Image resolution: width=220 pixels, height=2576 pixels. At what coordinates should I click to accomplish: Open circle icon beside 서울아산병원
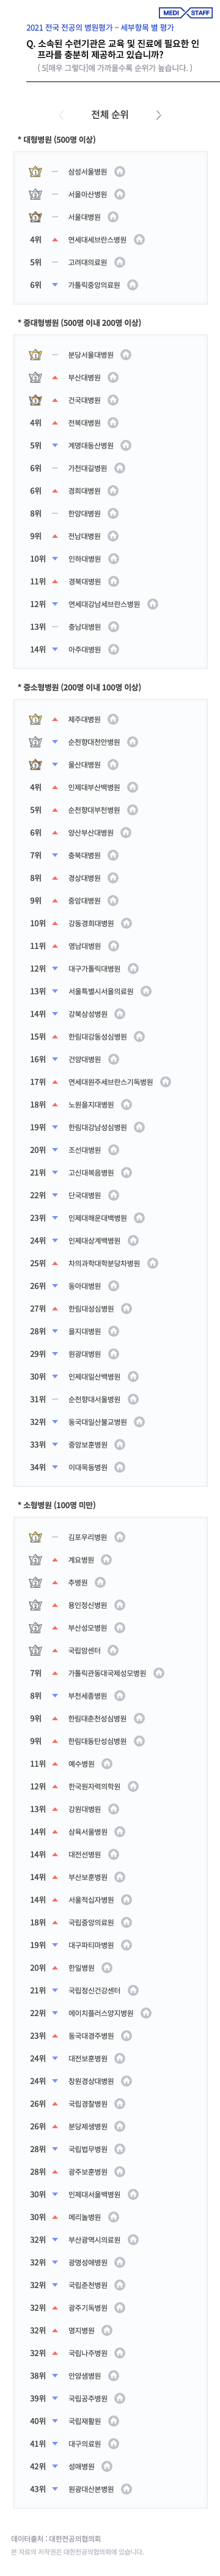tap(119, 194)
